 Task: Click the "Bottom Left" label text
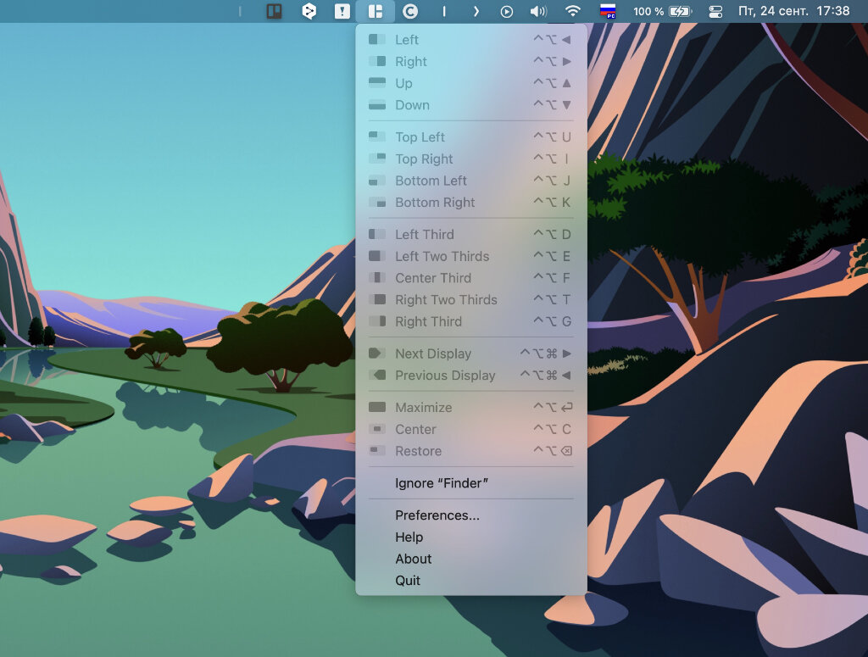click(431, 181)
